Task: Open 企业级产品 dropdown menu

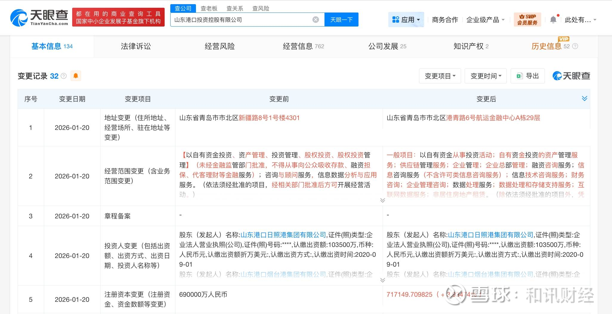Action: point(486,20)
